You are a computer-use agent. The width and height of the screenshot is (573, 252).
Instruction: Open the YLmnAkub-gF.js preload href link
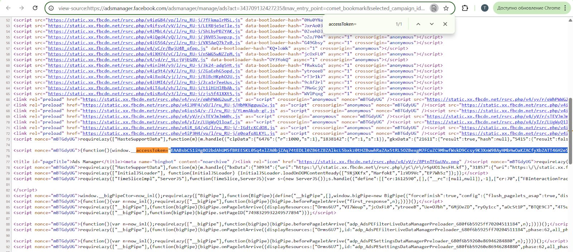tap(179, 111)
